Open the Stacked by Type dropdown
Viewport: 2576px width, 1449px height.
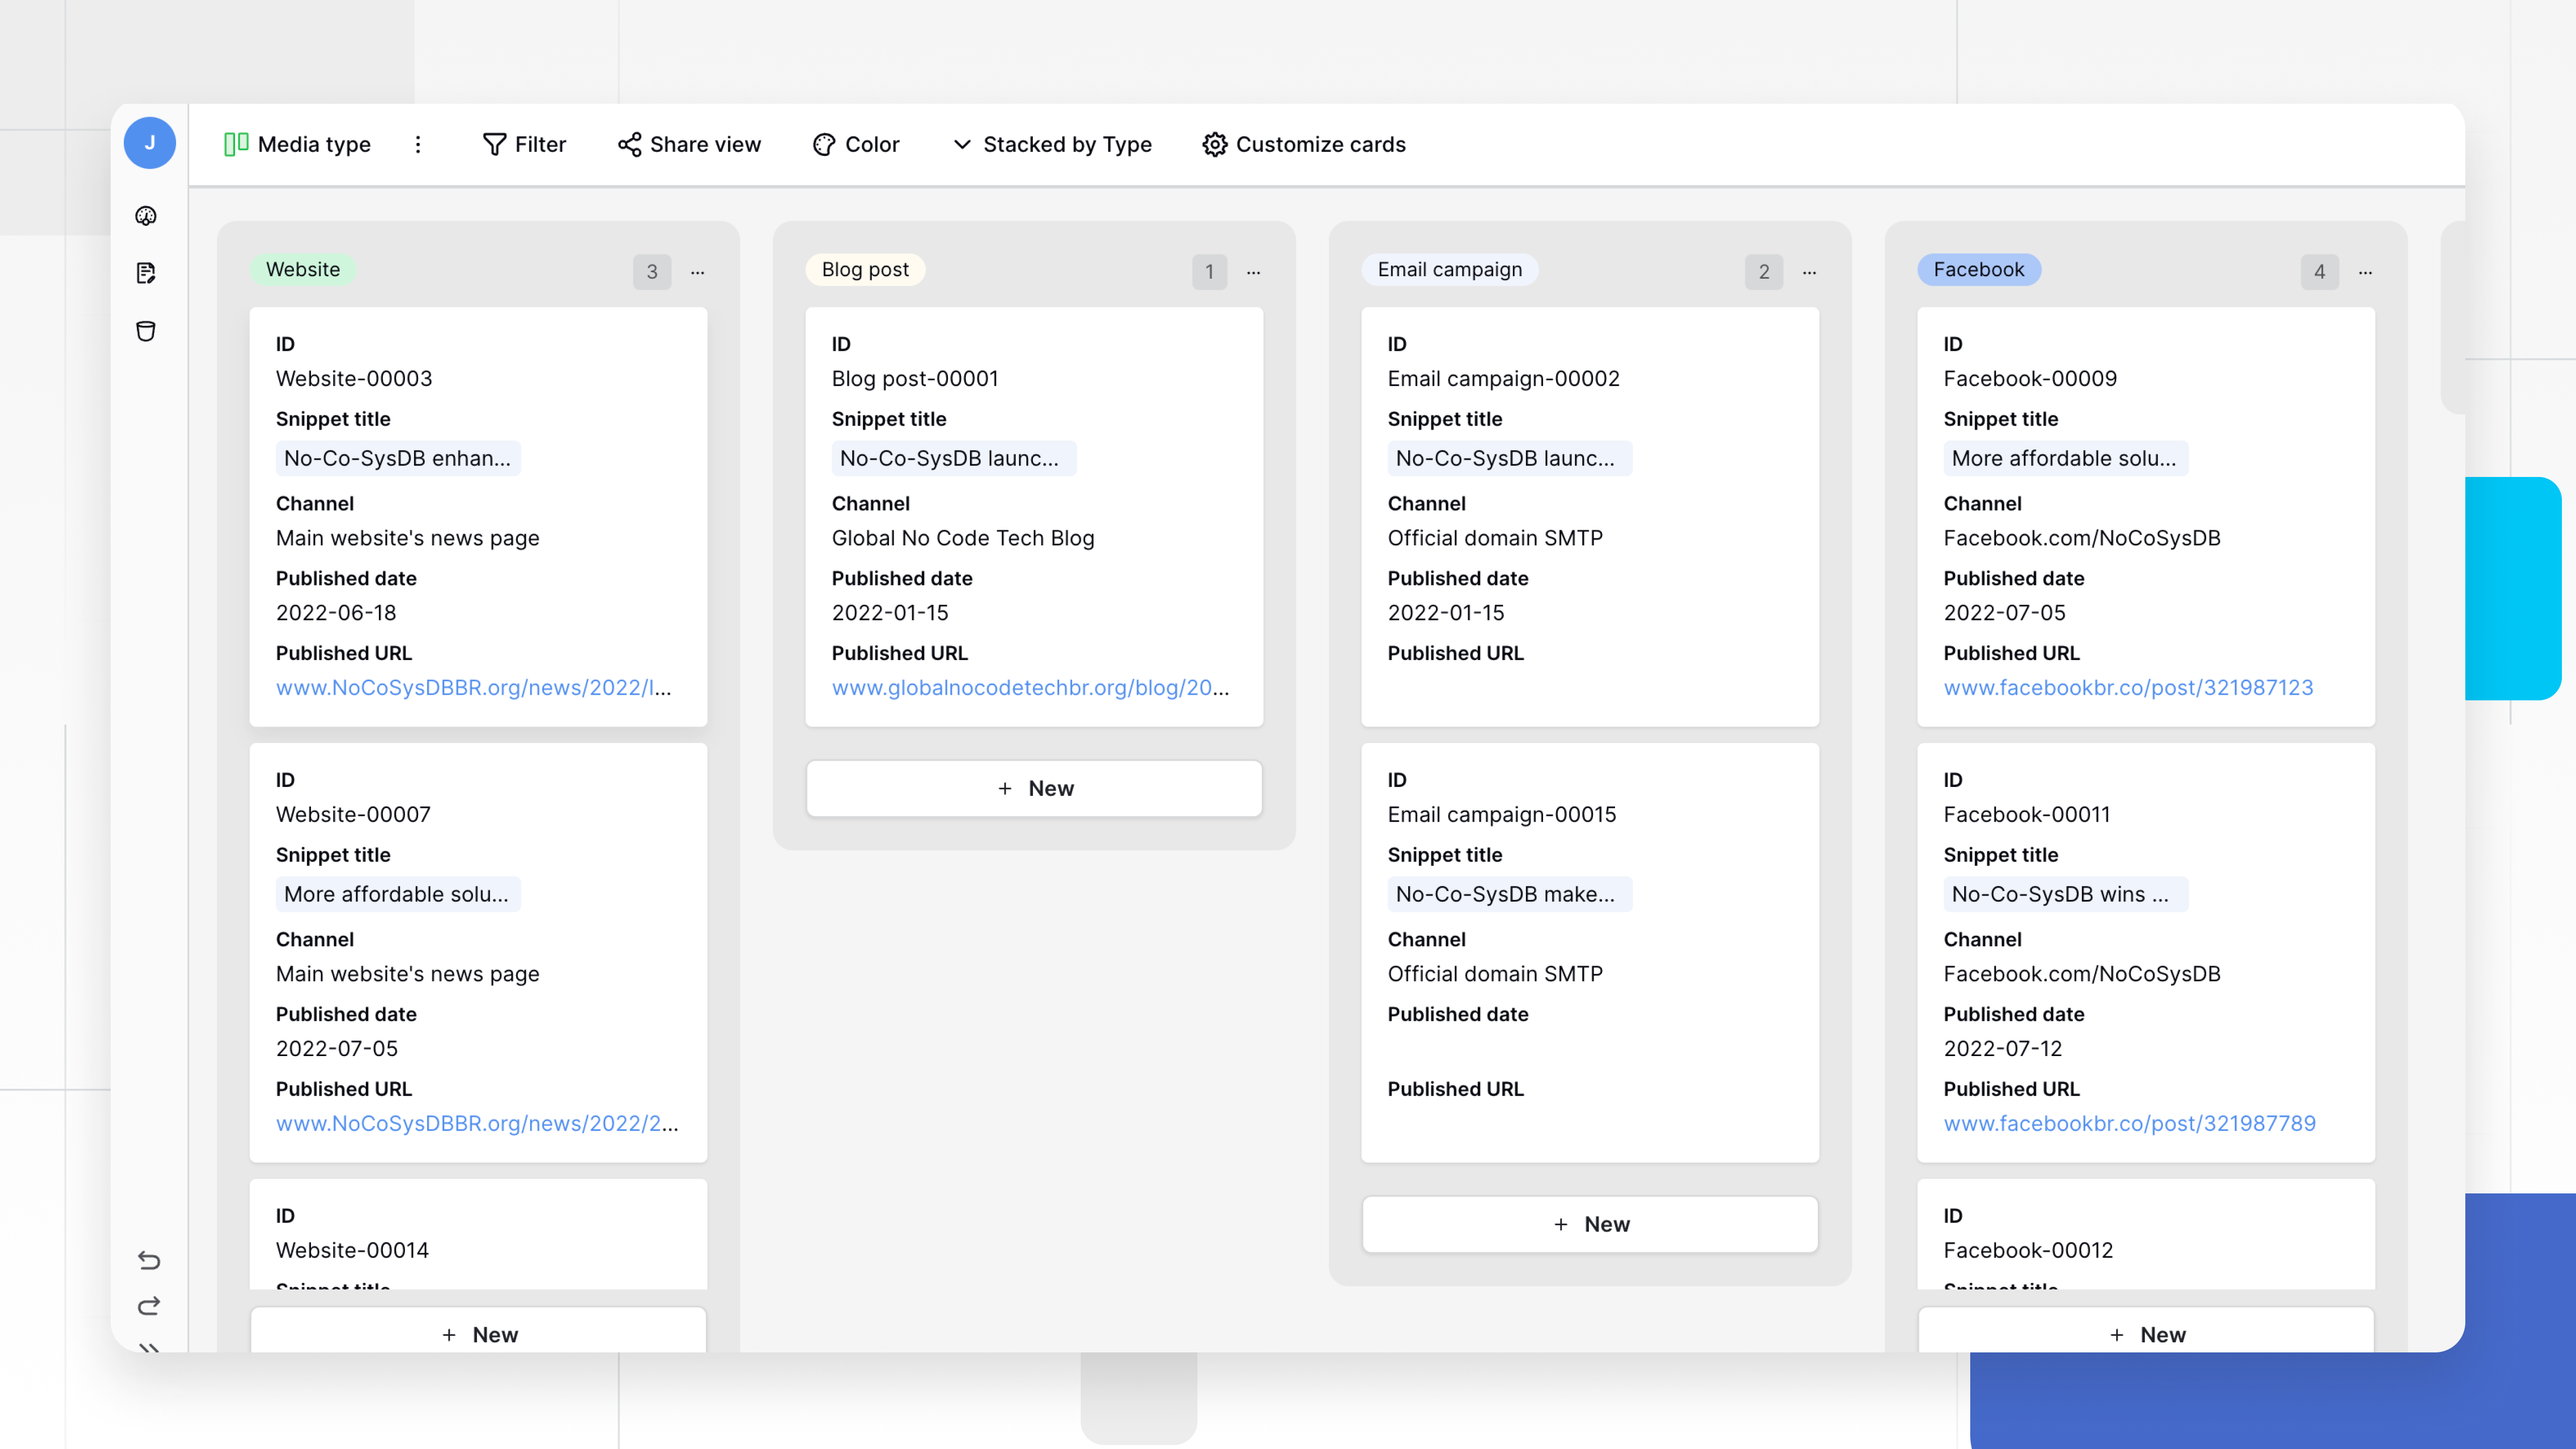(x=1052, y=144)
